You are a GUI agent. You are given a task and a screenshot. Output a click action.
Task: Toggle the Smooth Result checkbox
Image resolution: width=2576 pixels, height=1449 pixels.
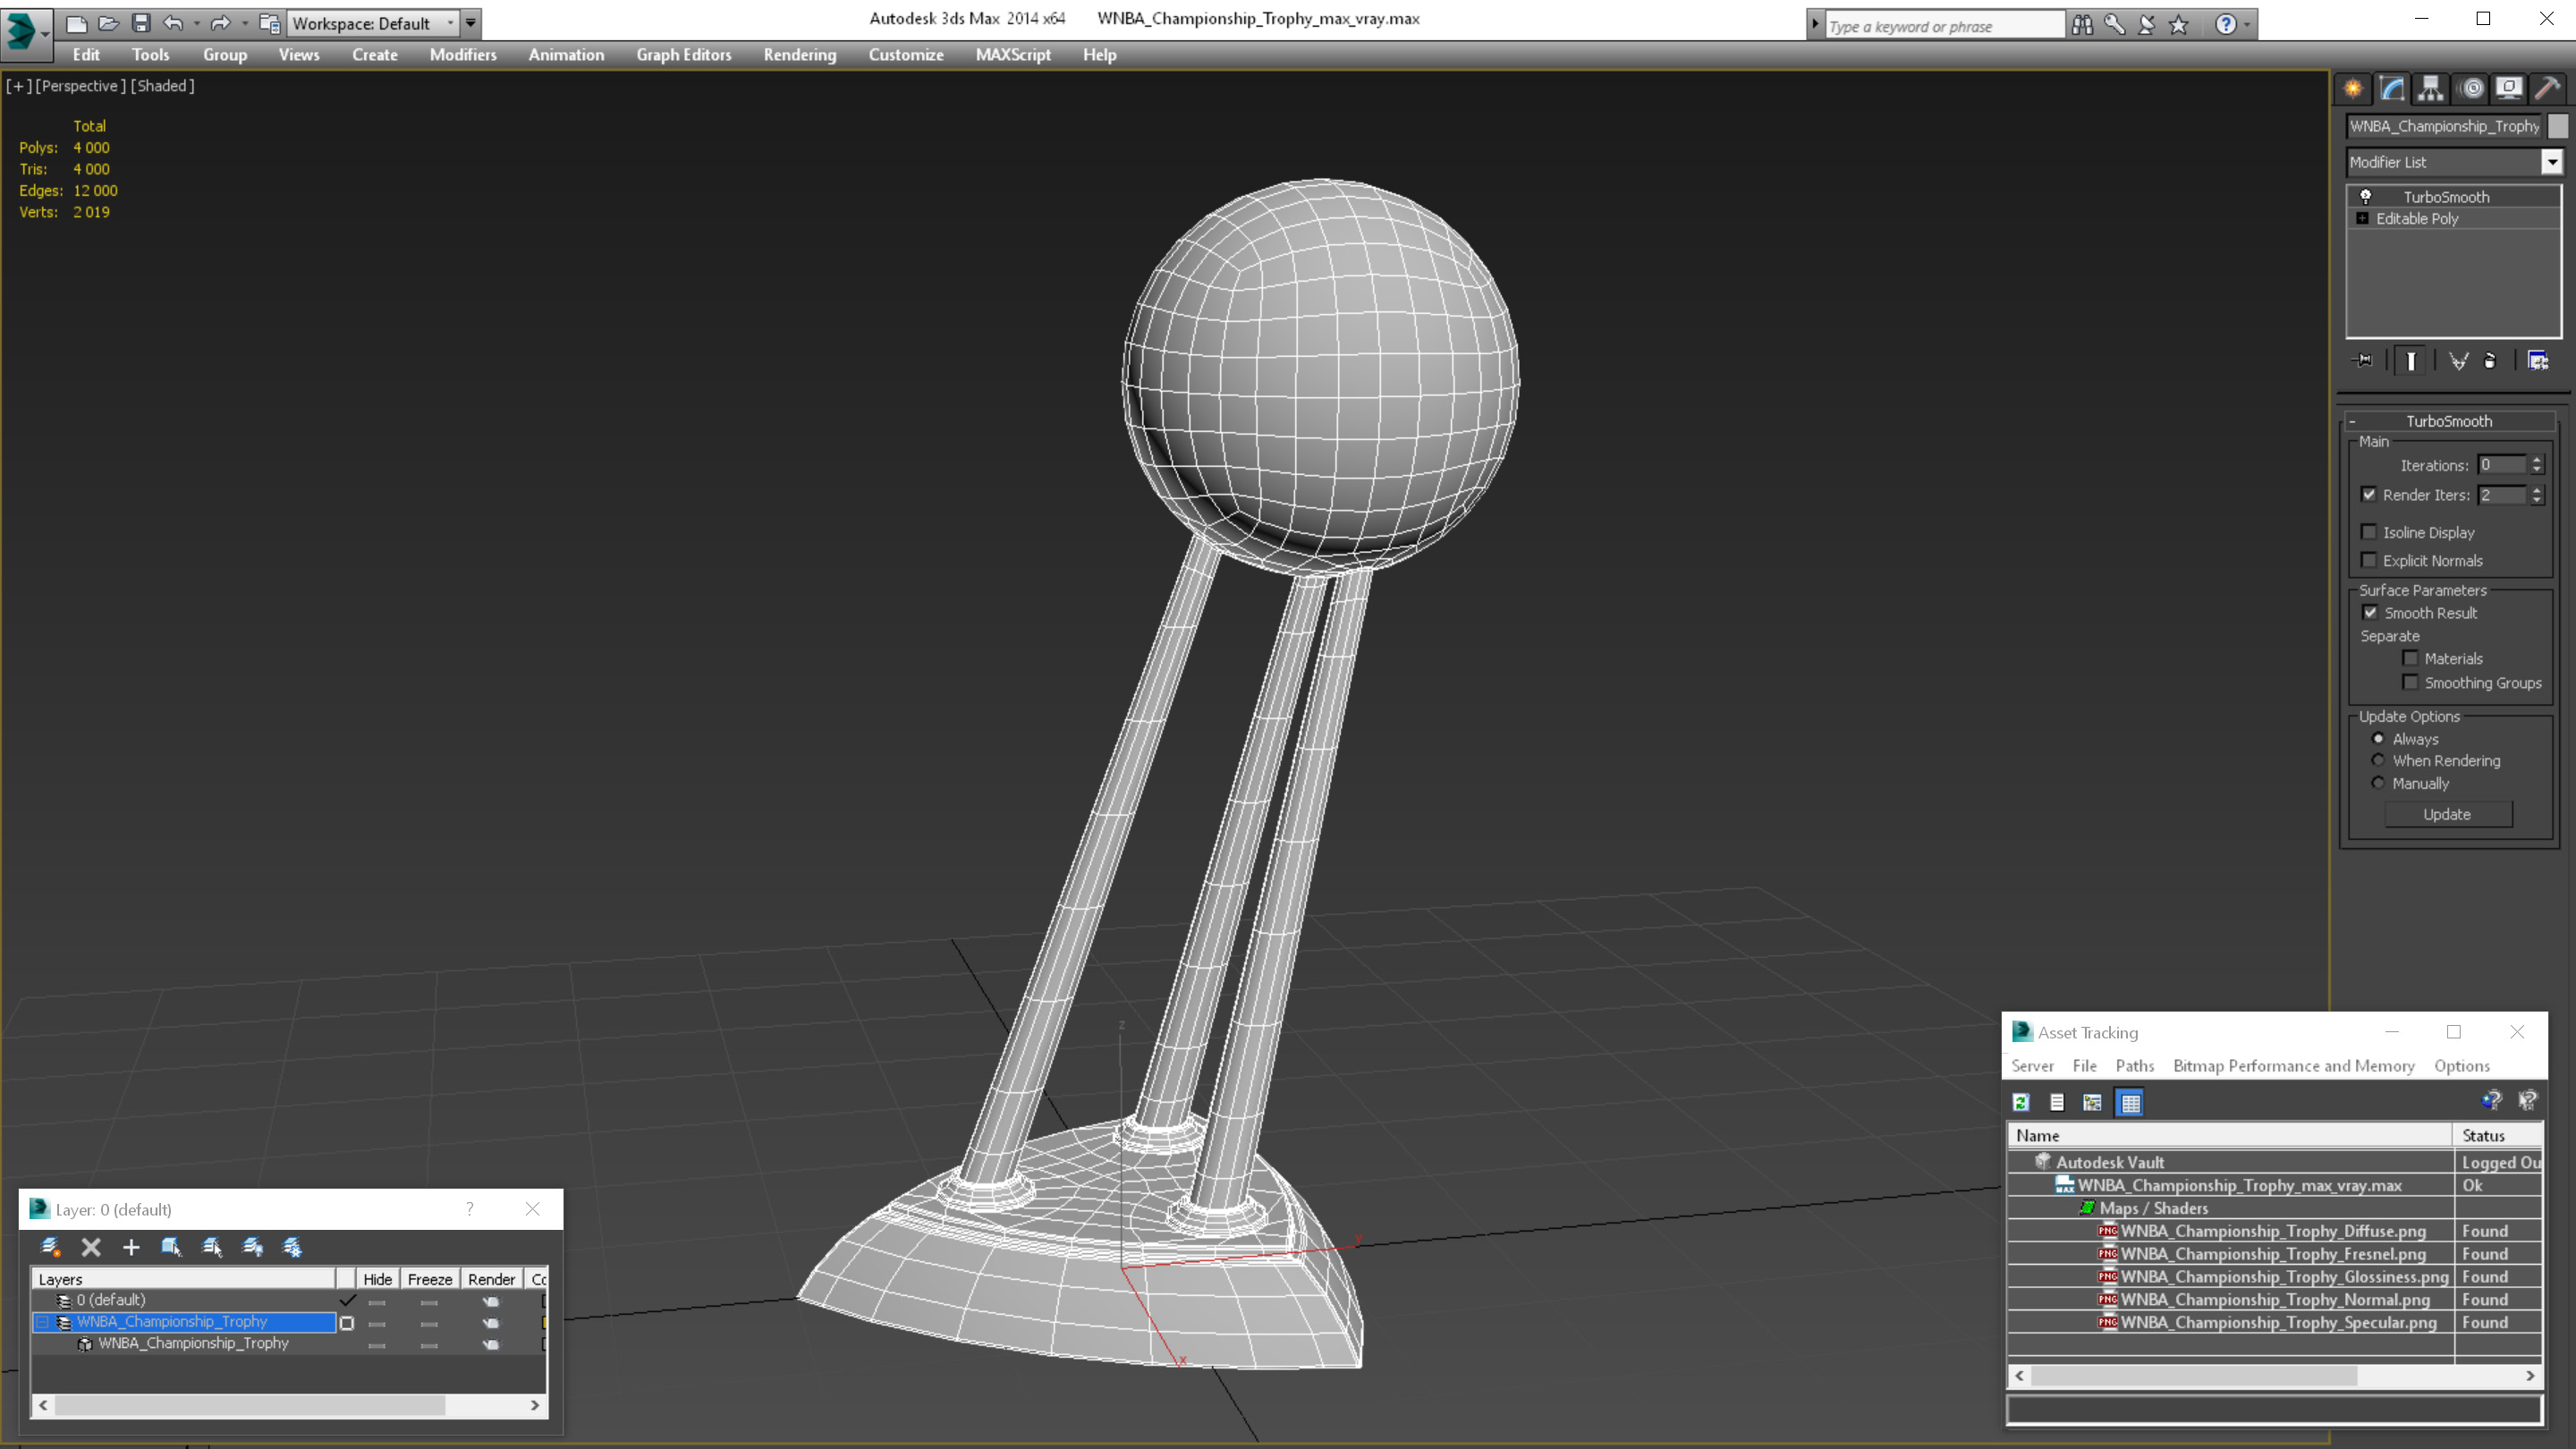pyautogui.click(x=2369, y=612)
